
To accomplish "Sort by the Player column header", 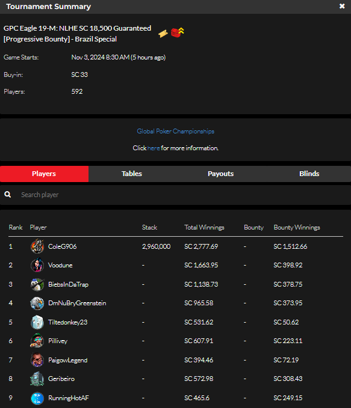I will pos(38,227).
